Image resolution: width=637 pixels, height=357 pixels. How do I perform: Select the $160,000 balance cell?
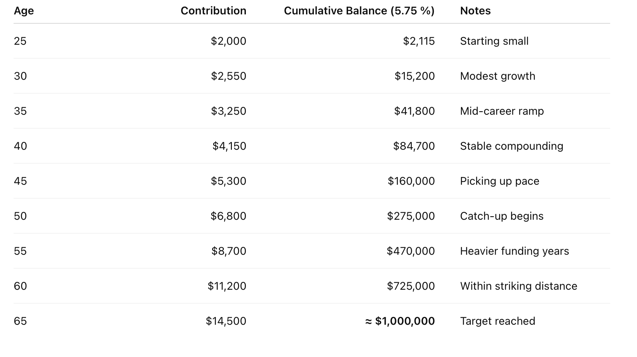pos(411,181)
